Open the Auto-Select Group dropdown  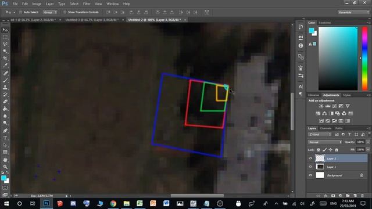pos(50,12)
